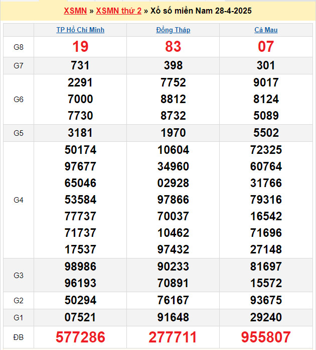This screenshot has width=316, height=350.
Task: Click G3 number 70891
Action: point(173,283)
